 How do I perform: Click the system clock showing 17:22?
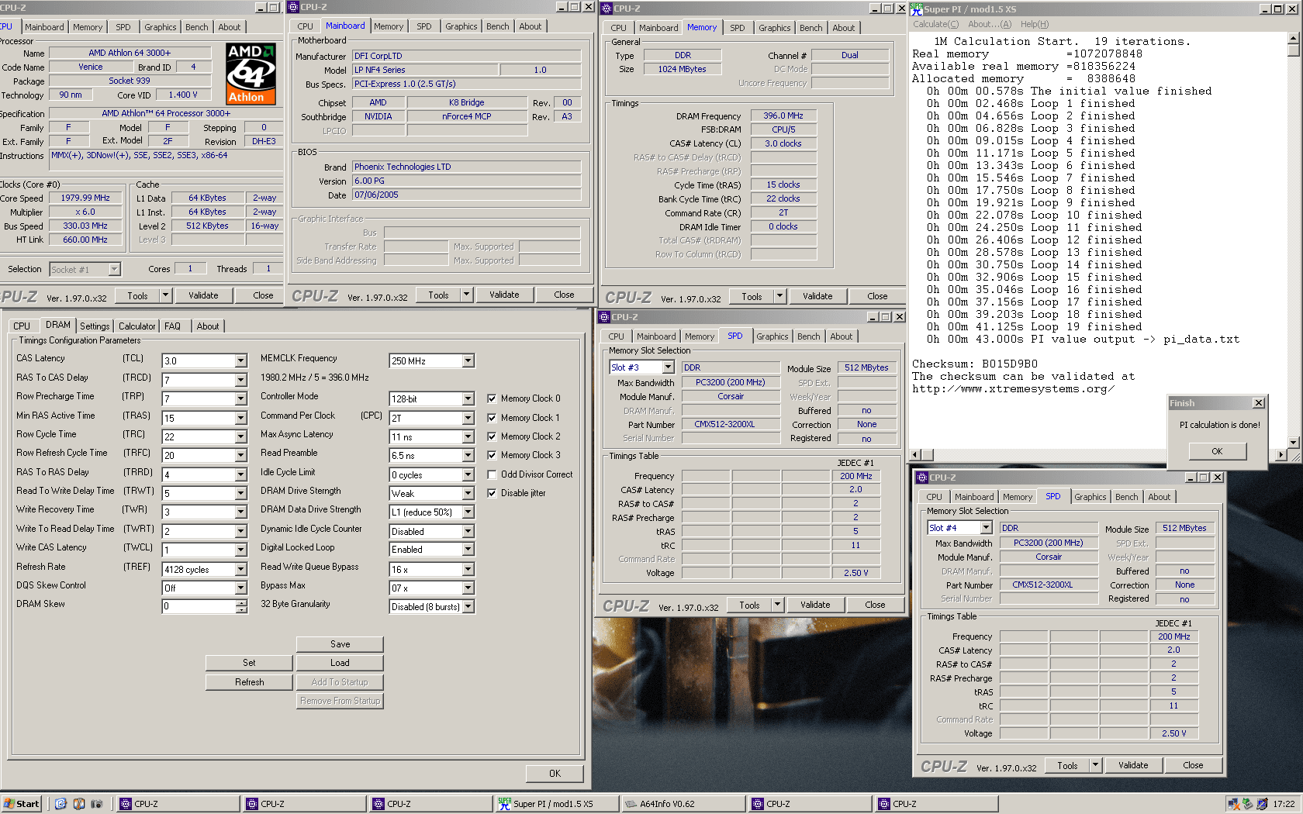click(1284, 804)
